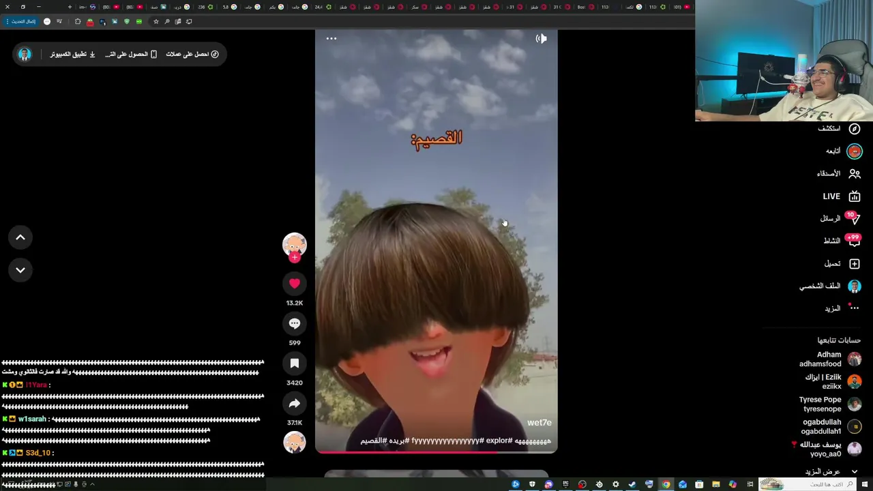The width and height of the screenshot is (873, 491).
Task: Click Get Coins (احصل على عملات) button
Action: (192, 54)
